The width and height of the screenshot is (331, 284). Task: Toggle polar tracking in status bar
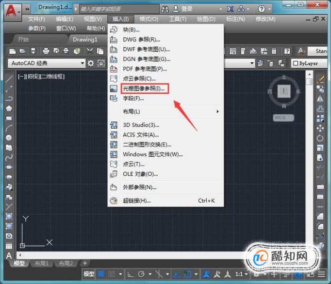click(x=141, y=274)
